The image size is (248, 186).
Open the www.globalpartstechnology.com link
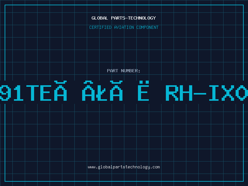[x=124, y=167]
